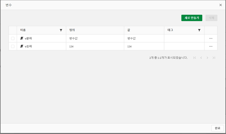Check the v숫자 row checkbox
The width and height of the screenshot is (226, 134).
[13, 47]
